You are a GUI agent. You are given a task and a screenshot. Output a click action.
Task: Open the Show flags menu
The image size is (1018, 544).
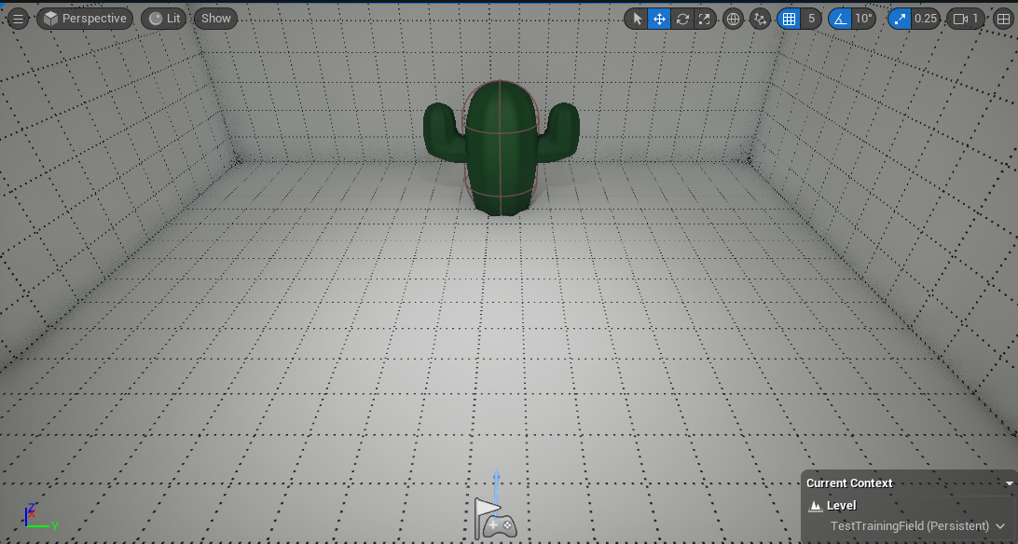pos(216,19)
